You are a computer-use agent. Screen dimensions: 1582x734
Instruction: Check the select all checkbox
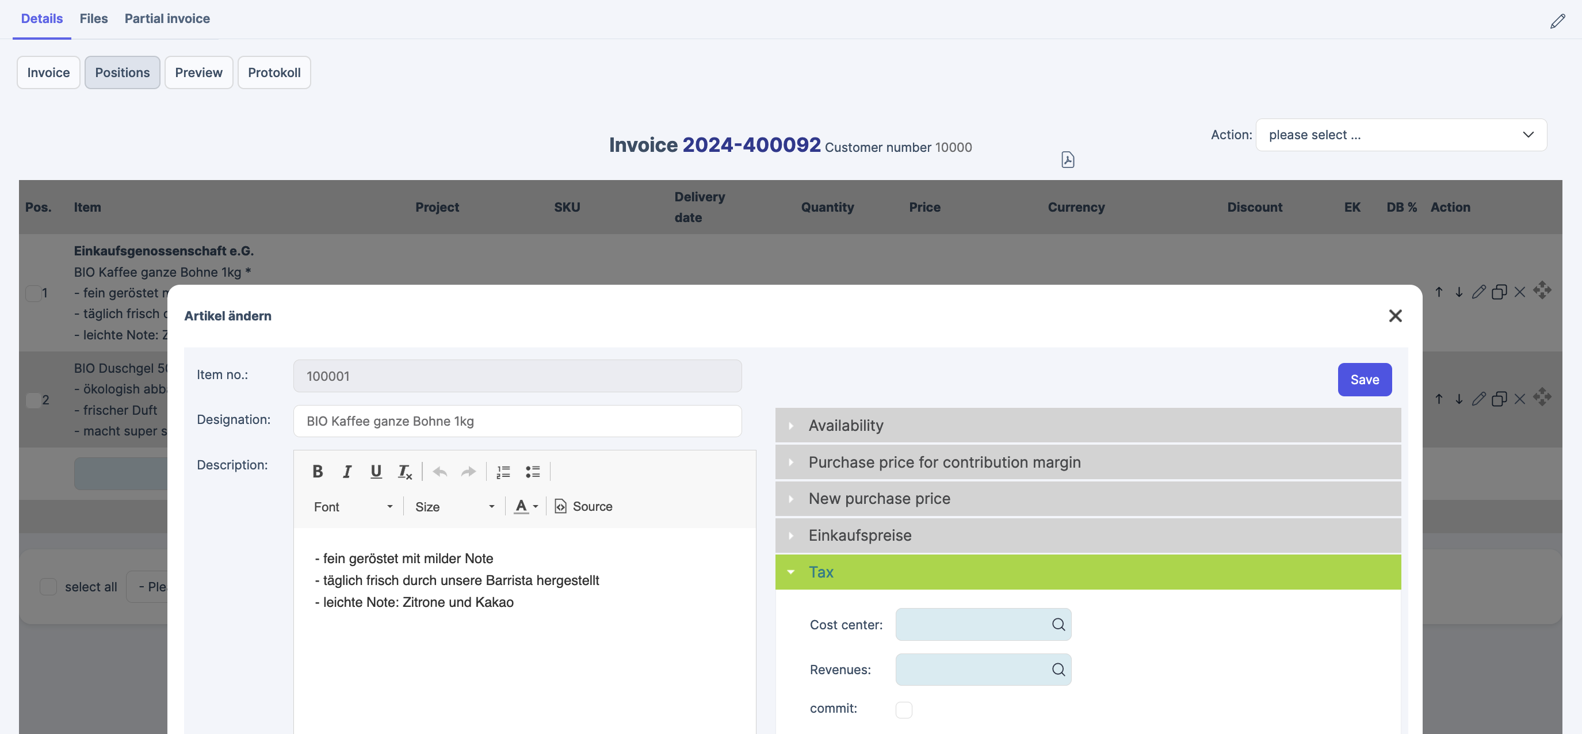point(48,587)
